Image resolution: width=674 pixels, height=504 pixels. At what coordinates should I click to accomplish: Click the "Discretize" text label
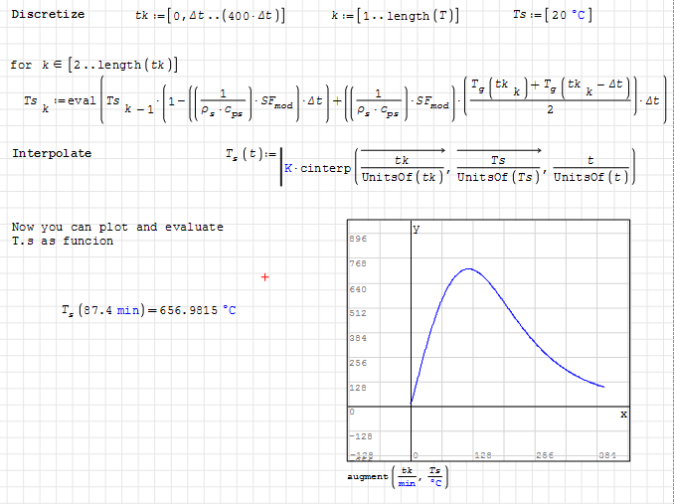point(48,15)
